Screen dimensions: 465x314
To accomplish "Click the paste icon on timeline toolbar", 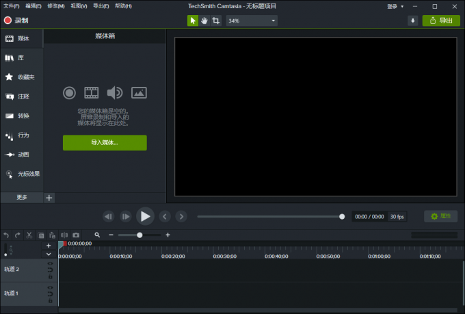I will 53,235.
